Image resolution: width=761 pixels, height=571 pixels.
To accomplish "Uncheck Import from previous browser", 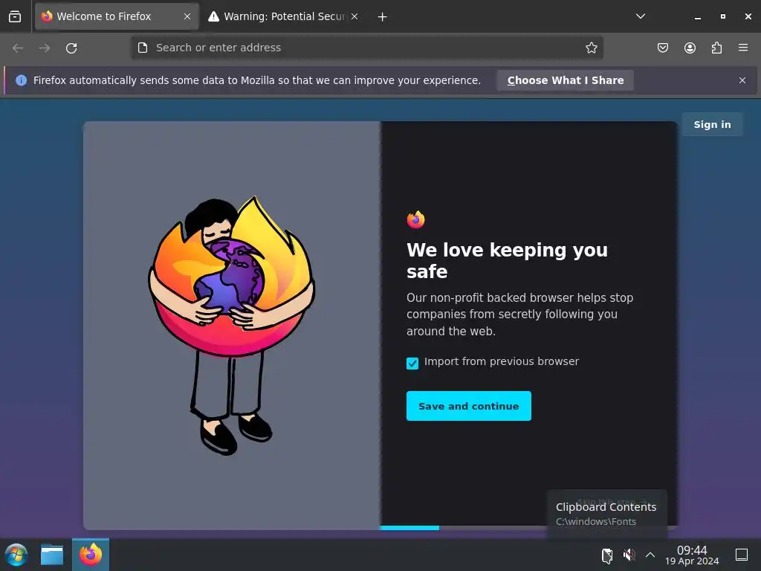I will (412, 363).
